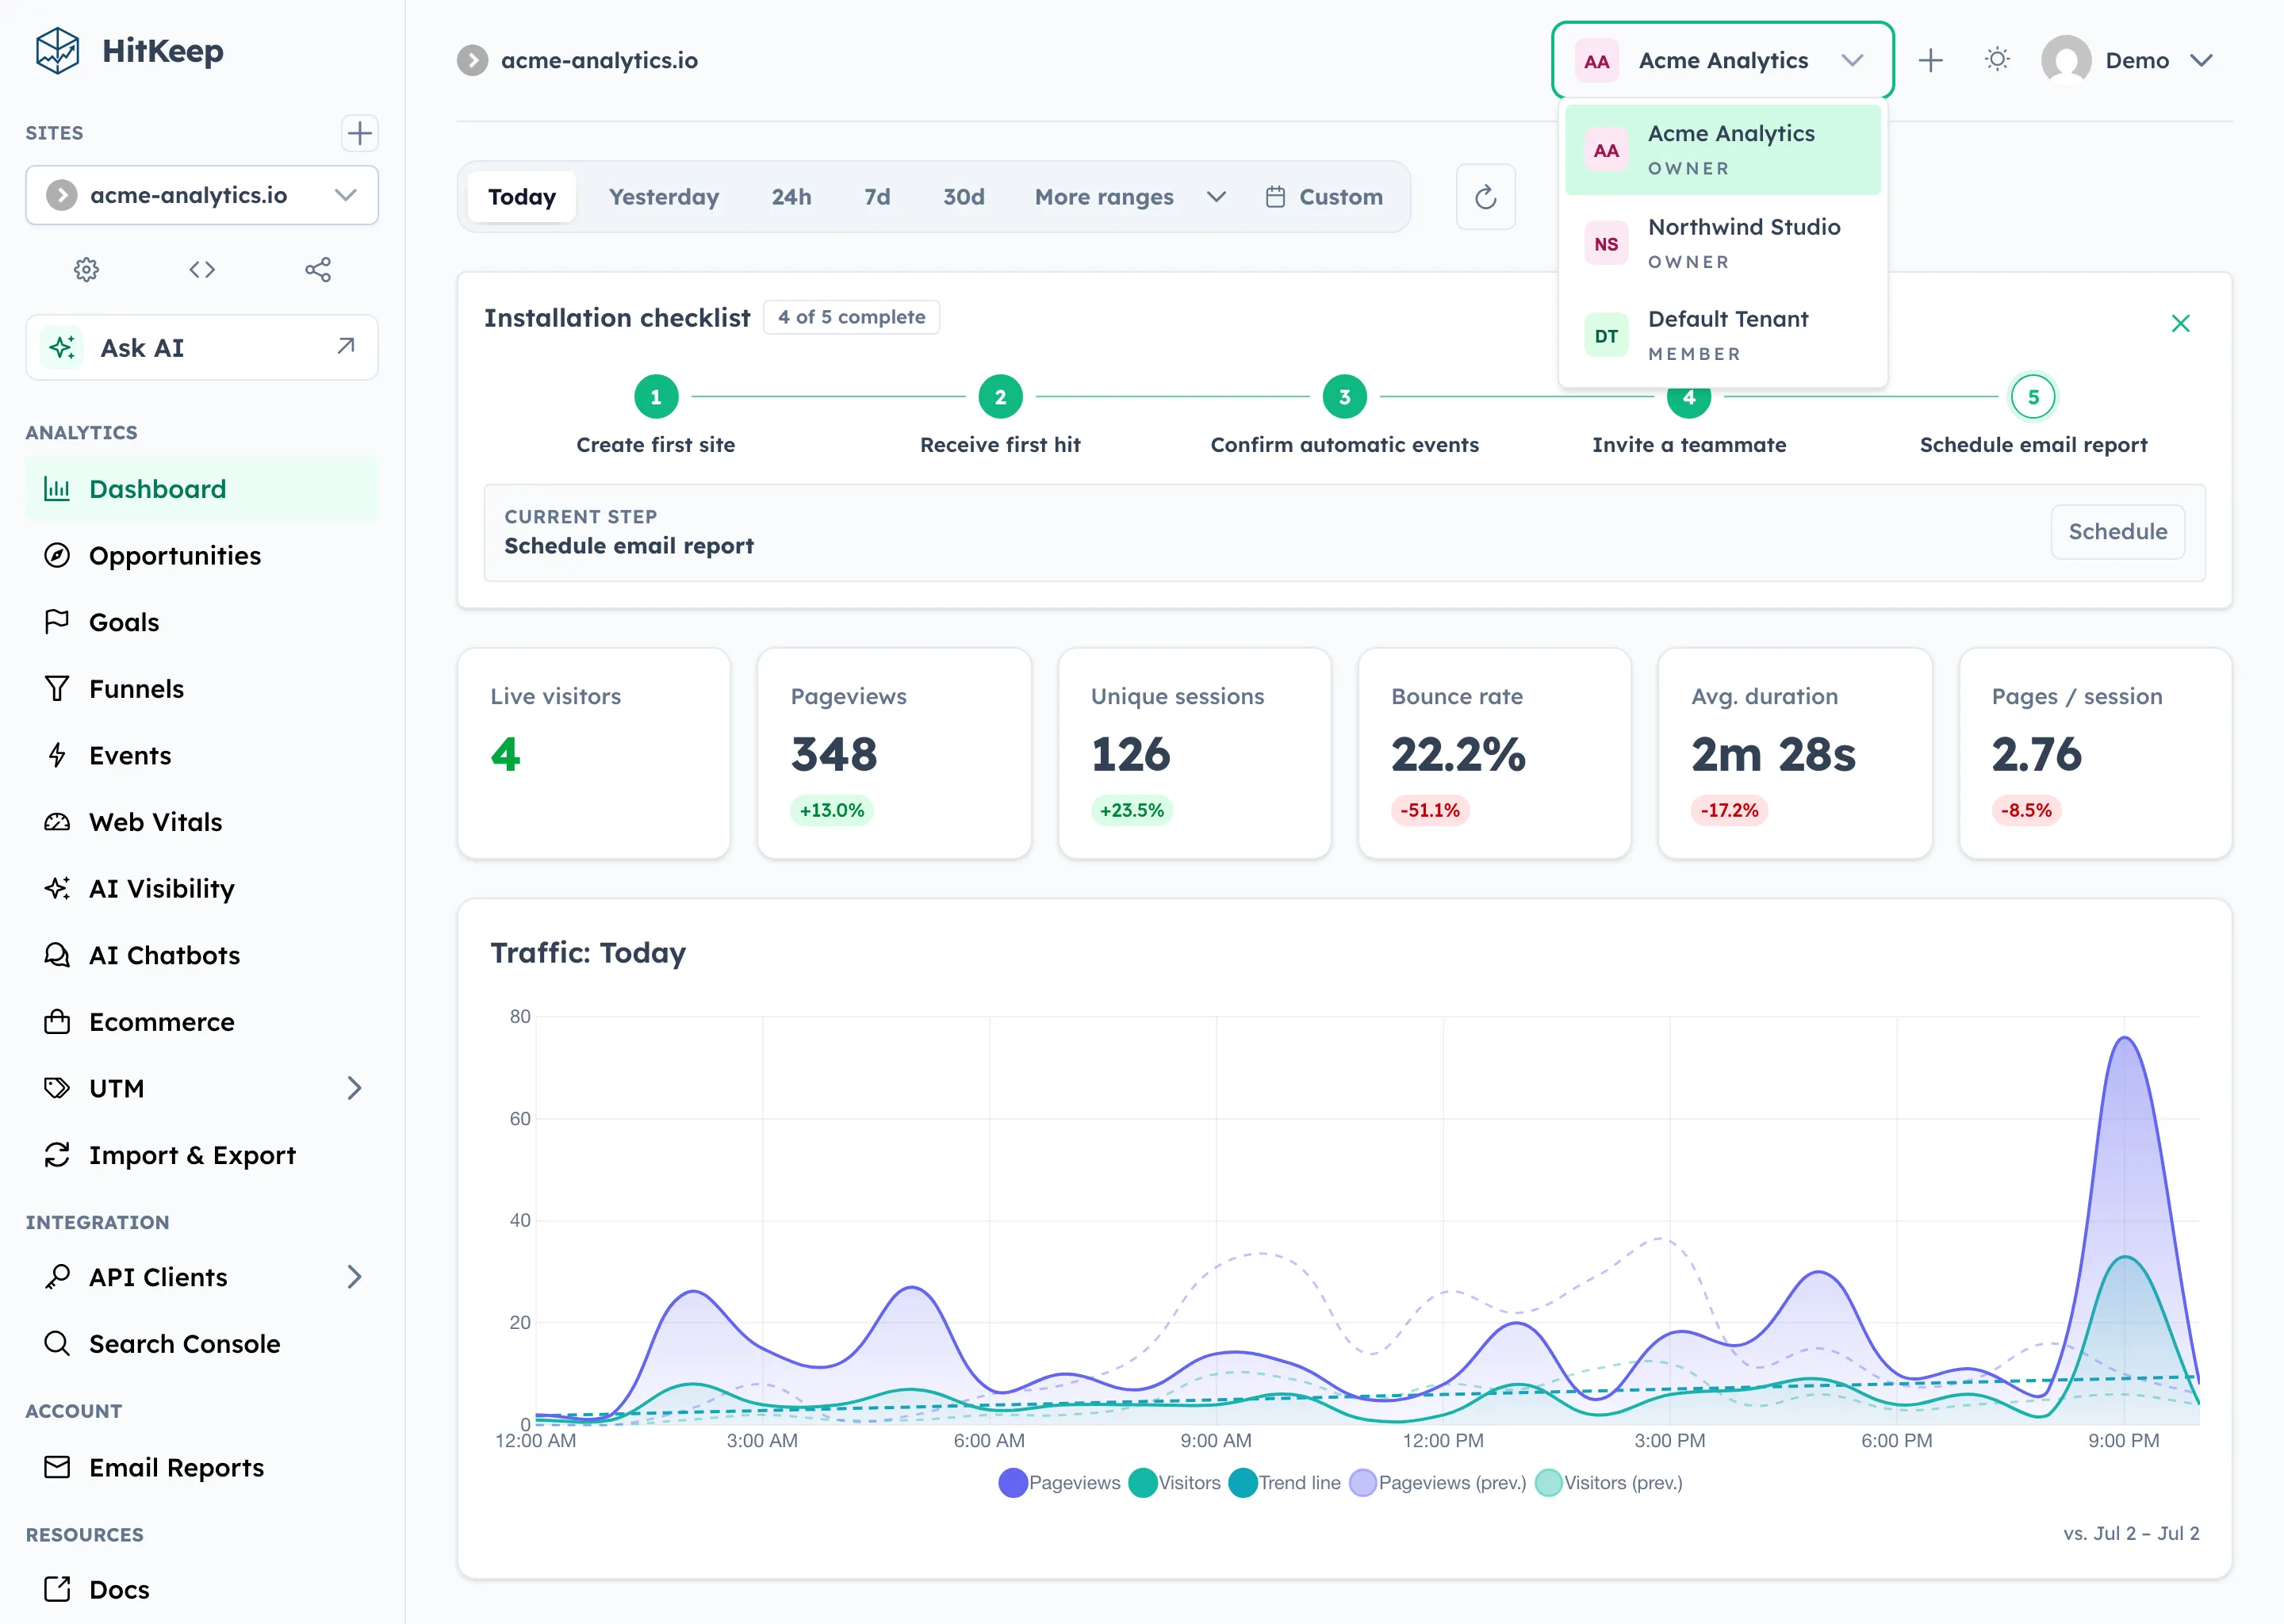The image size is (2284, 1624).
Task: Expand the UTM submenu
Action: coord(202,1088)
